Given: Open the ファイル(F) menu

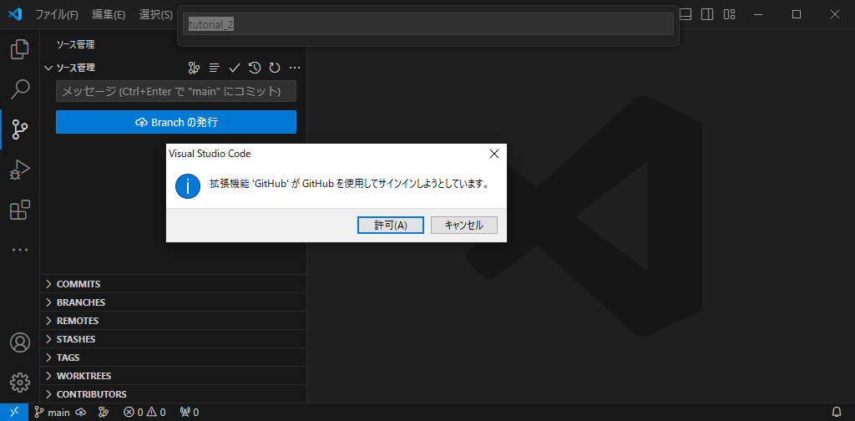Looking at the screenshot, I should 57,15.
